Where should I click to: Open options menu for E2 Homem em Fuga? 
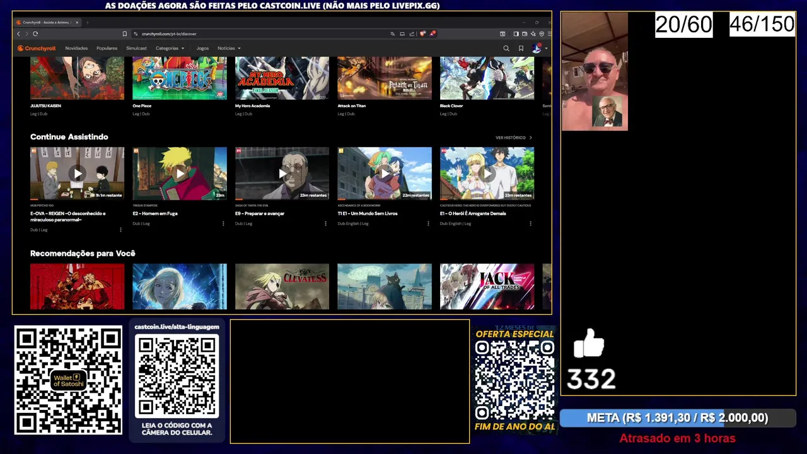(223, 223)
